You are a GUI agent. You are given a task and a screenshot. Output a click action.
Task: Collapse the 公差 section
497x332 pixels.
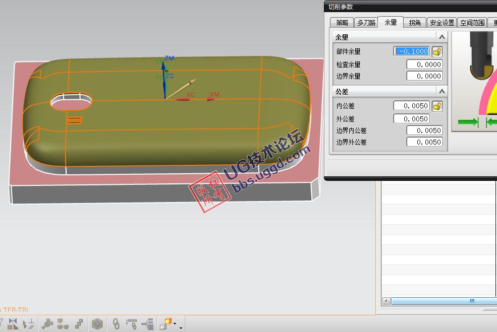[441, 91]
